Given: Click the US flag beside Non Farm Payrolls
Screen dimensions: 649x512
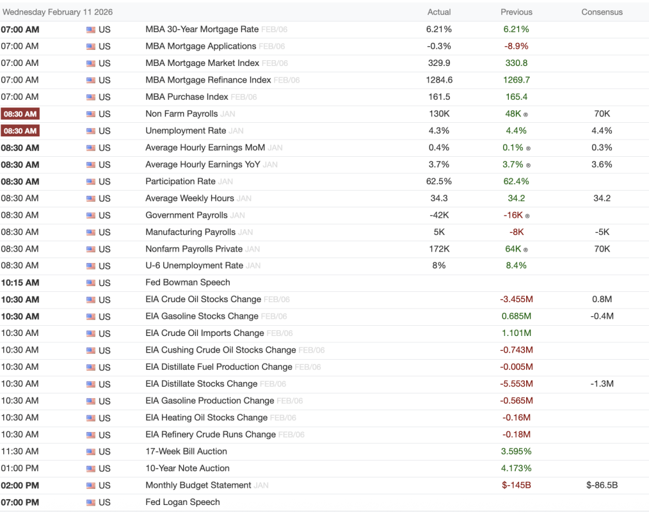Looking at the screenshot, I should tap(91, 114).
